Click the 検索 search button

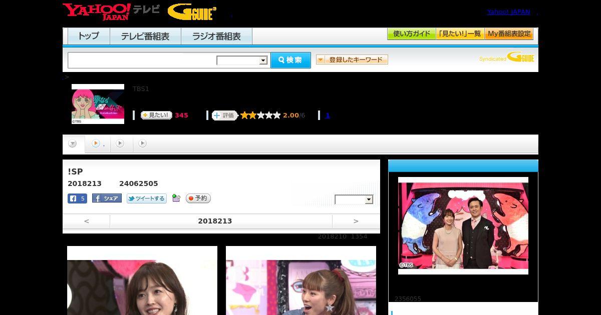290,60
